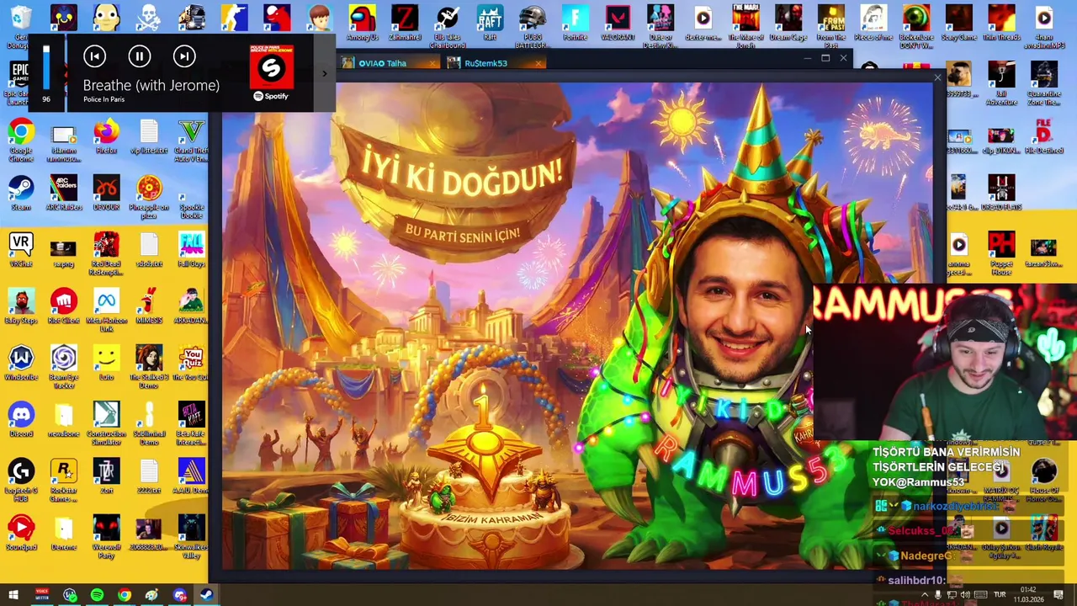
Task: Close the OVIAO Talha tab
Action: coord(433,63)
